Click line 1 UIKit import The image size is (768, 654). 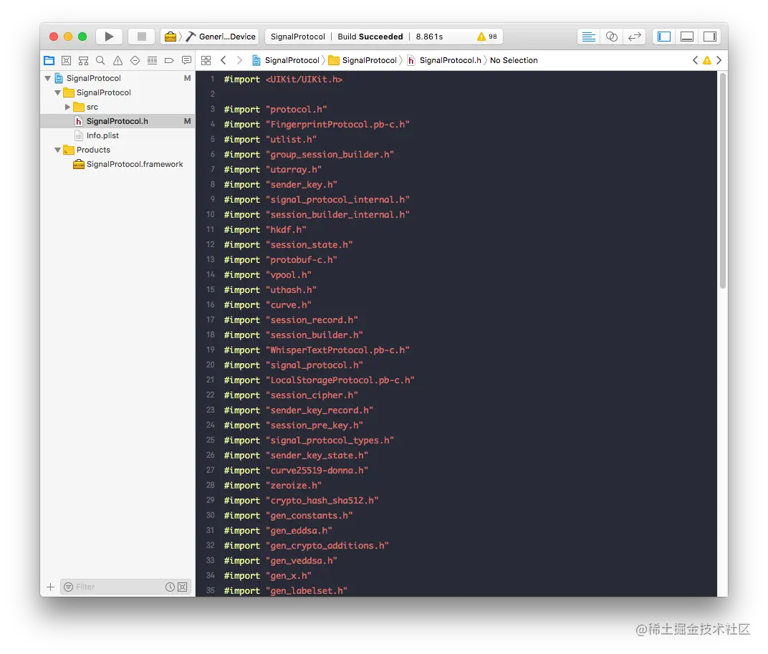tap(283, 80)
